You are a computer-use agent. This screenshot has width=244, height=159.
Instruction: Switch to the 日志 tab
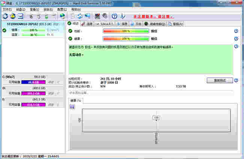136,24
